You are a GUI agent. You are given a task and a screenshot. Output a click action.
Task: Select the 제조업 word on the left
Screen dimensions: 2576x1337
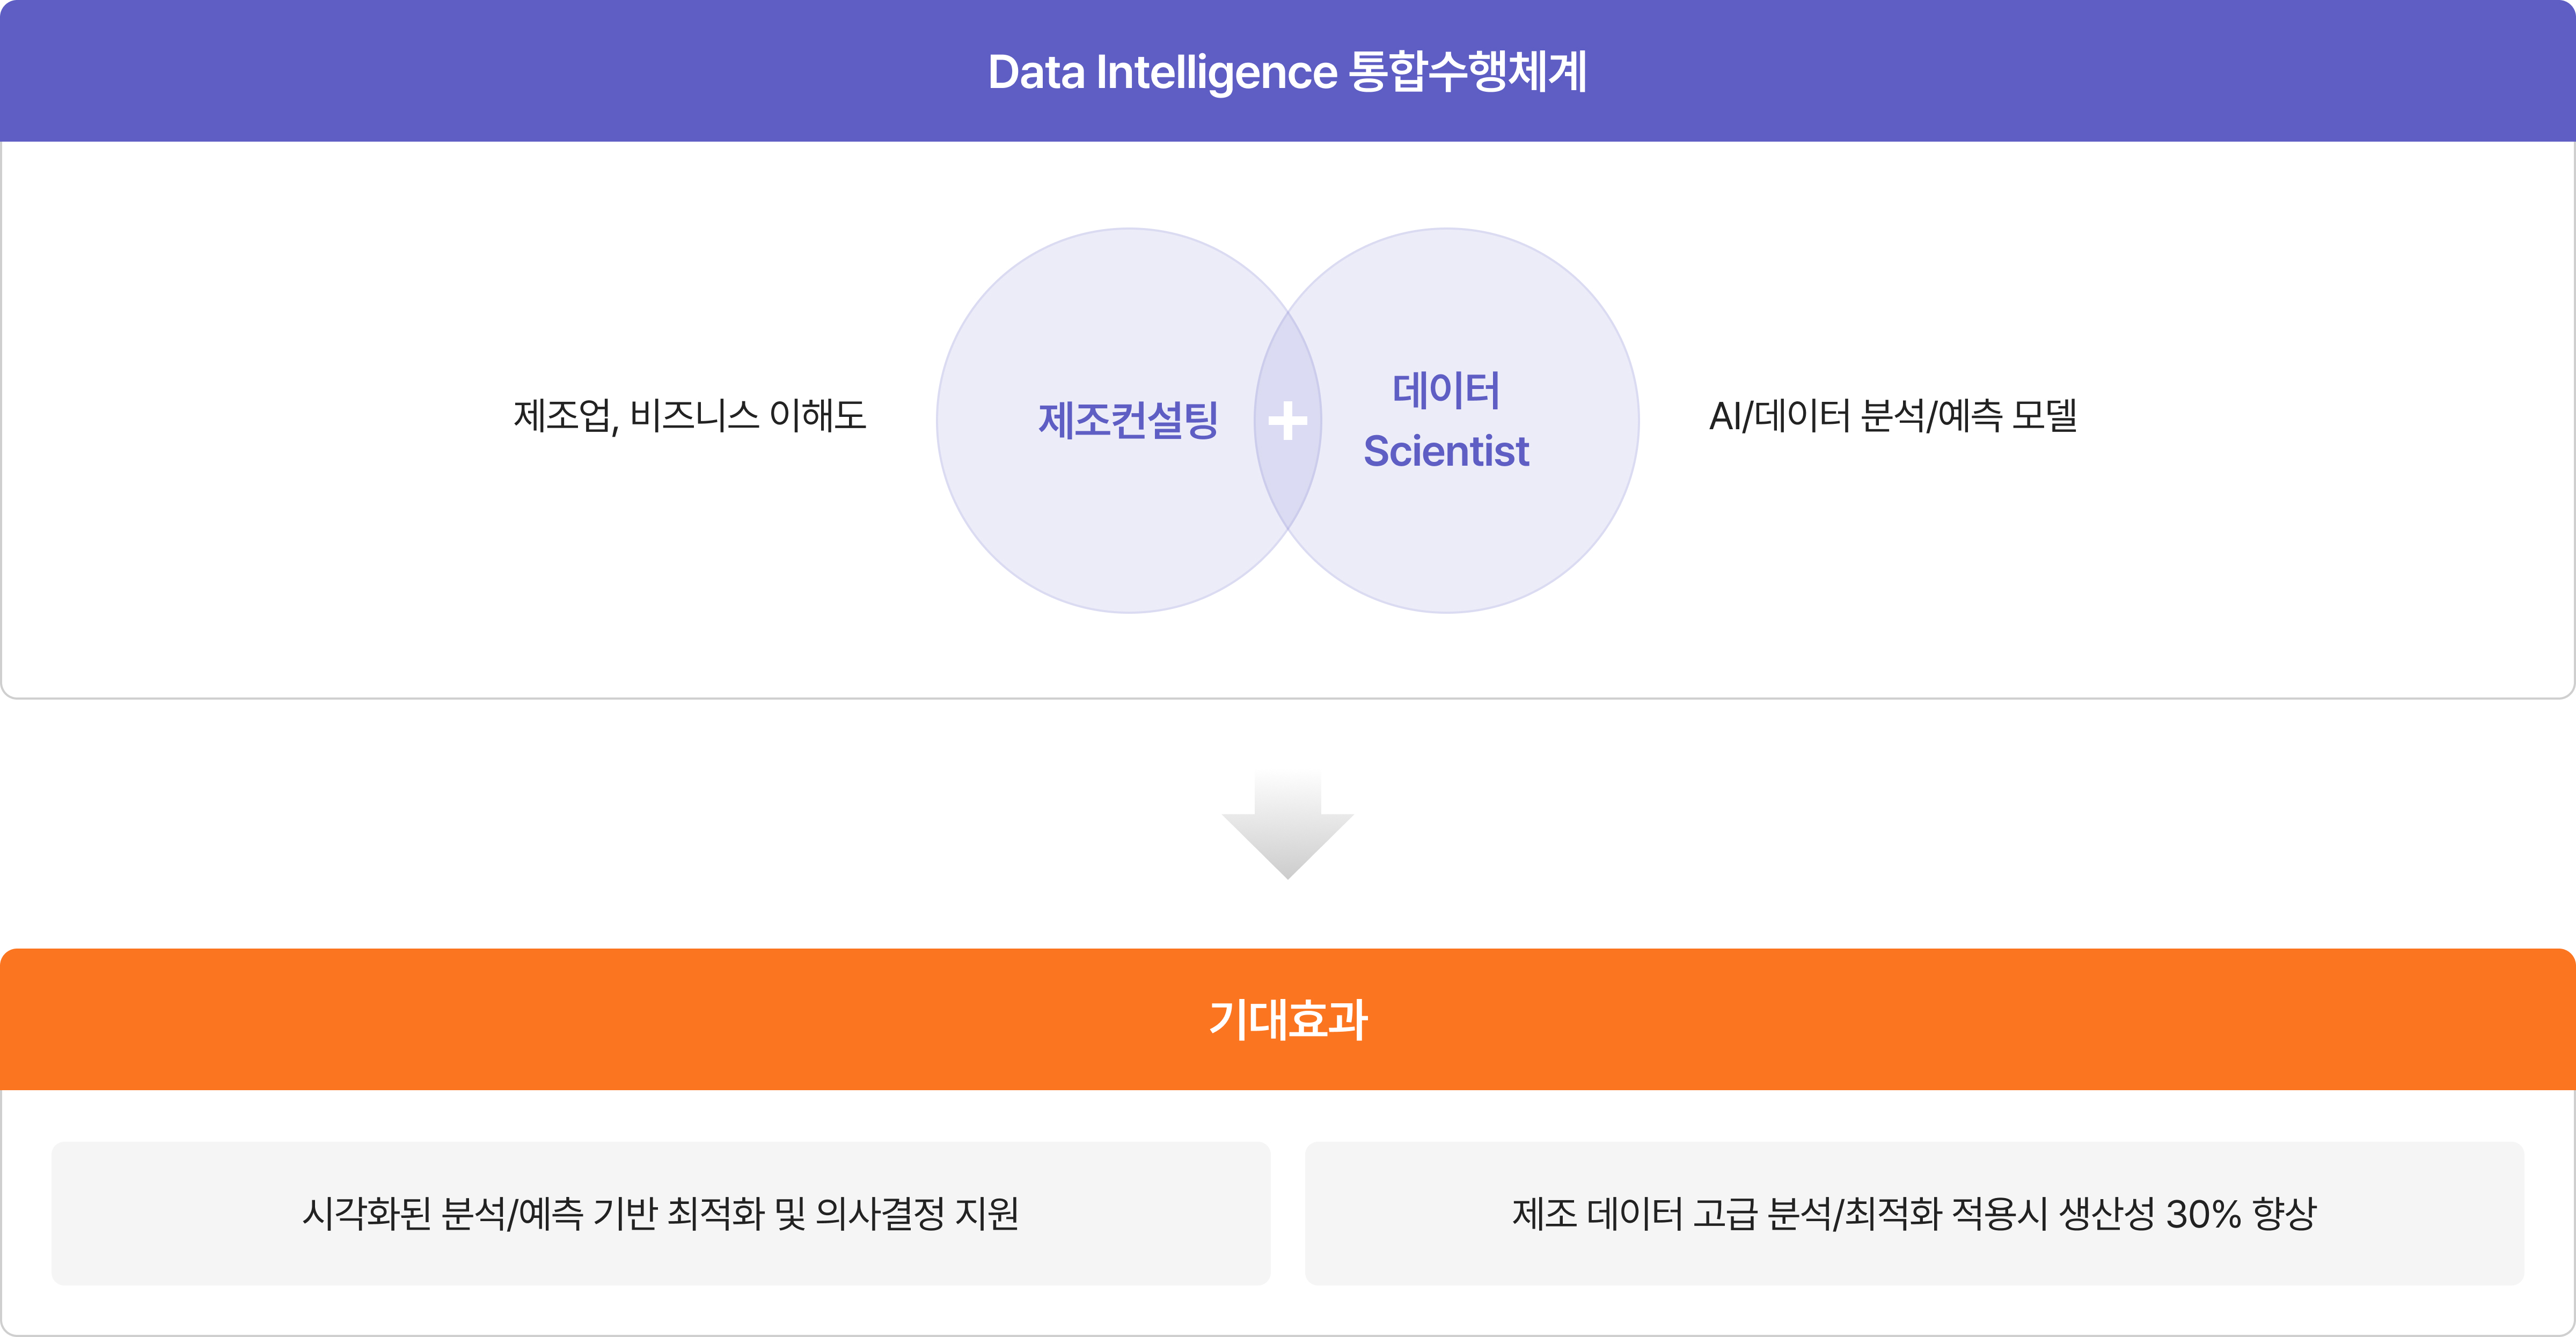point(563,415)
